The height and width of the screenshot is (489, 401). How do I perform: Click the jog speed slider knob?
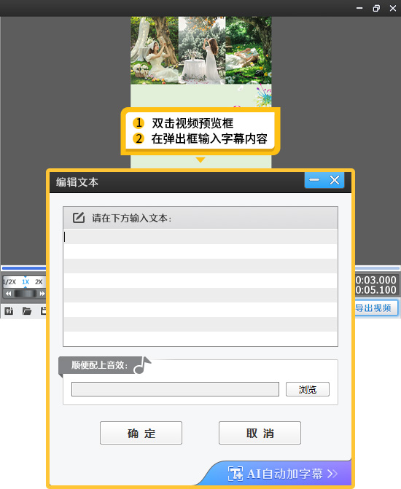(26, 294)
